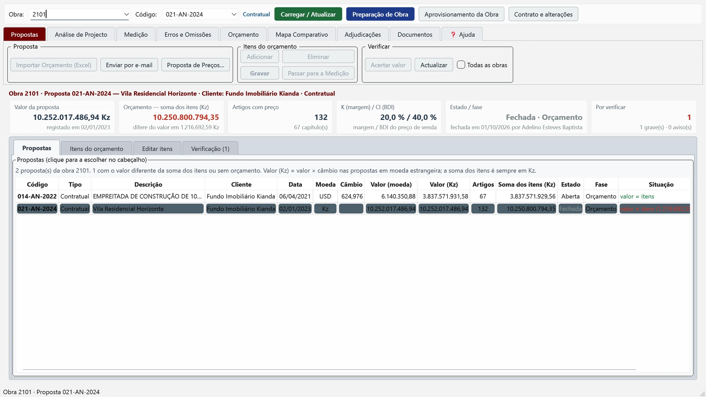Click the Por verificar count card
Screen dimensions: 706x397
coord(643,117)
